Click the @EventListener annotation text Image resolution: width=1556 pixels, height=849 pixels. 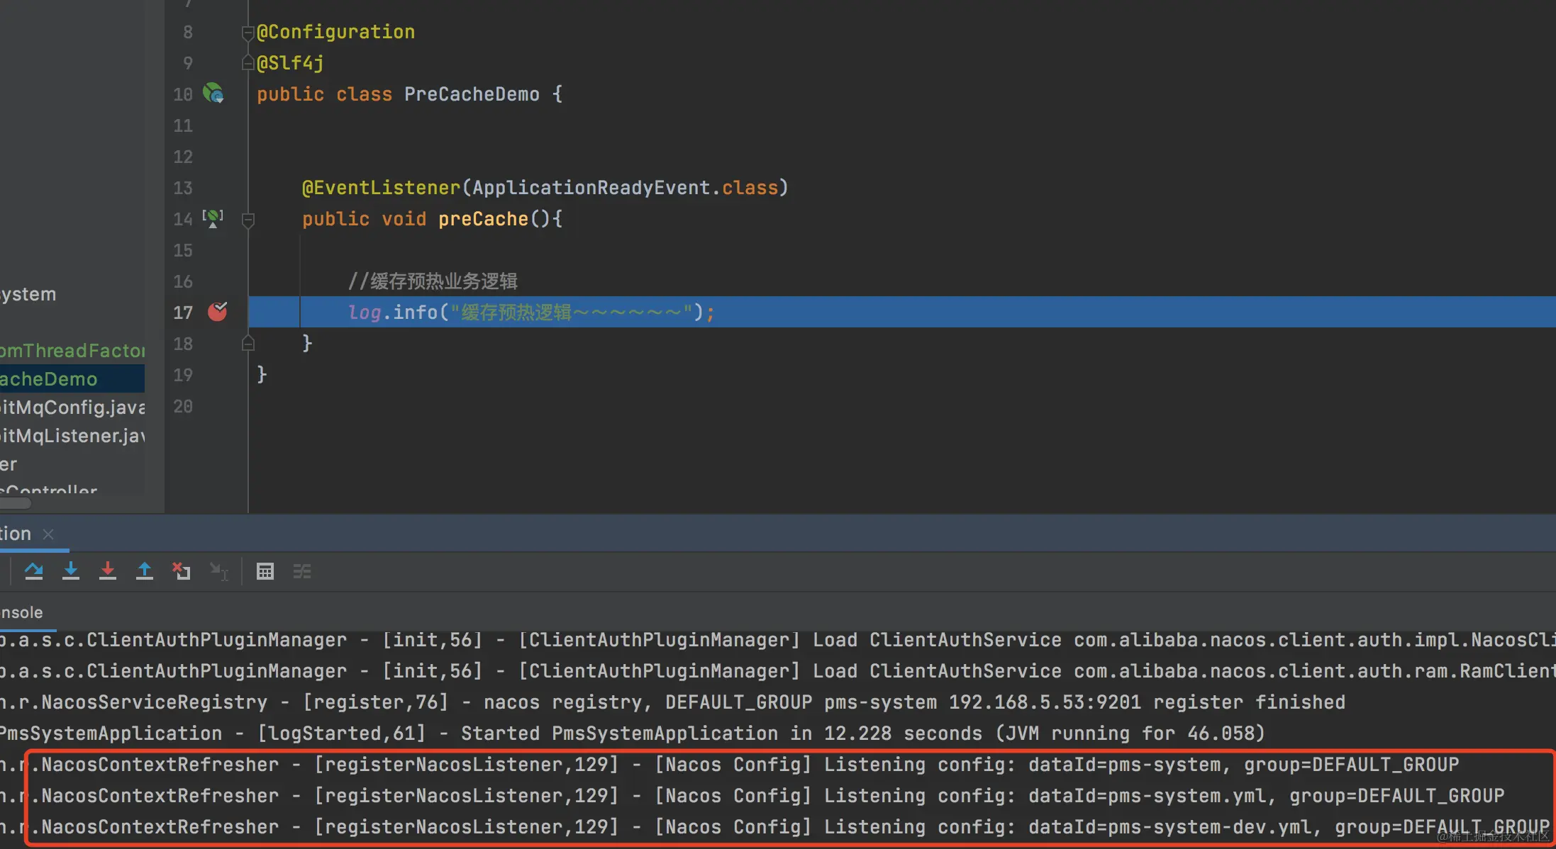[381, 188]
